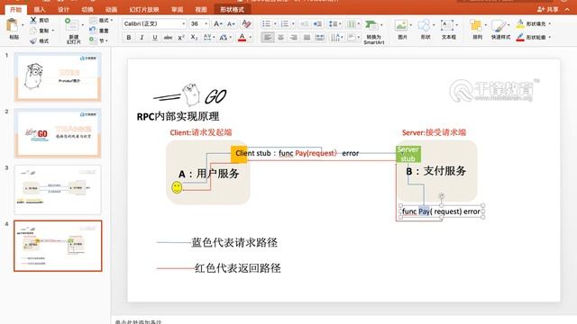Image resolution: width=577 pixels, height=324 pixels.
Task: Click the distributed alignment button
Action: pyautogui.click(x=320, y=38)
